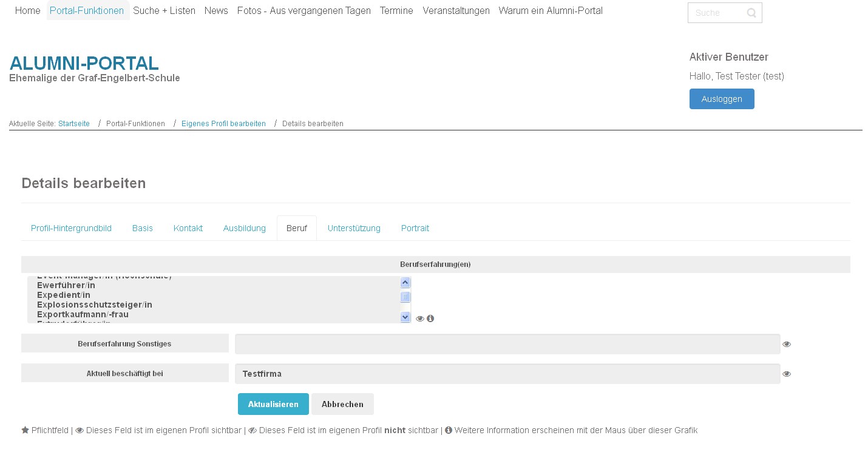Open the Home menu item

pos(27,11)
